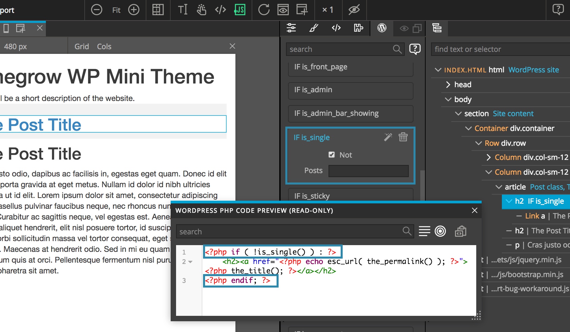Click the magnifier in actions search
This screenshot has height=332, width=570.
point(397,49)
